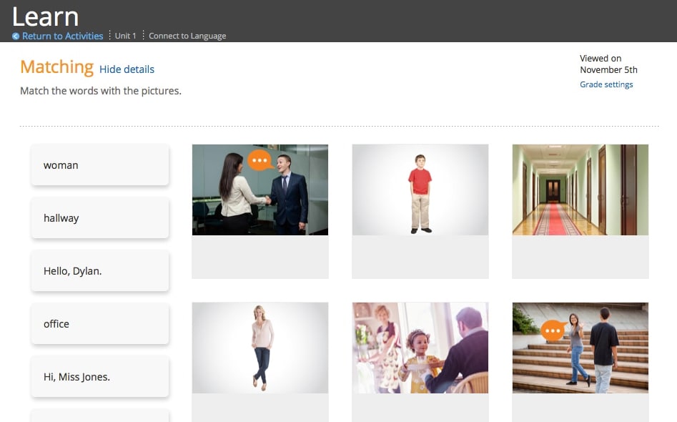Image resolution: width=677 pixels, height=422 pixels.
Task: Select the 'Hi, Miss Jones.' card
Action: (100, 377)
